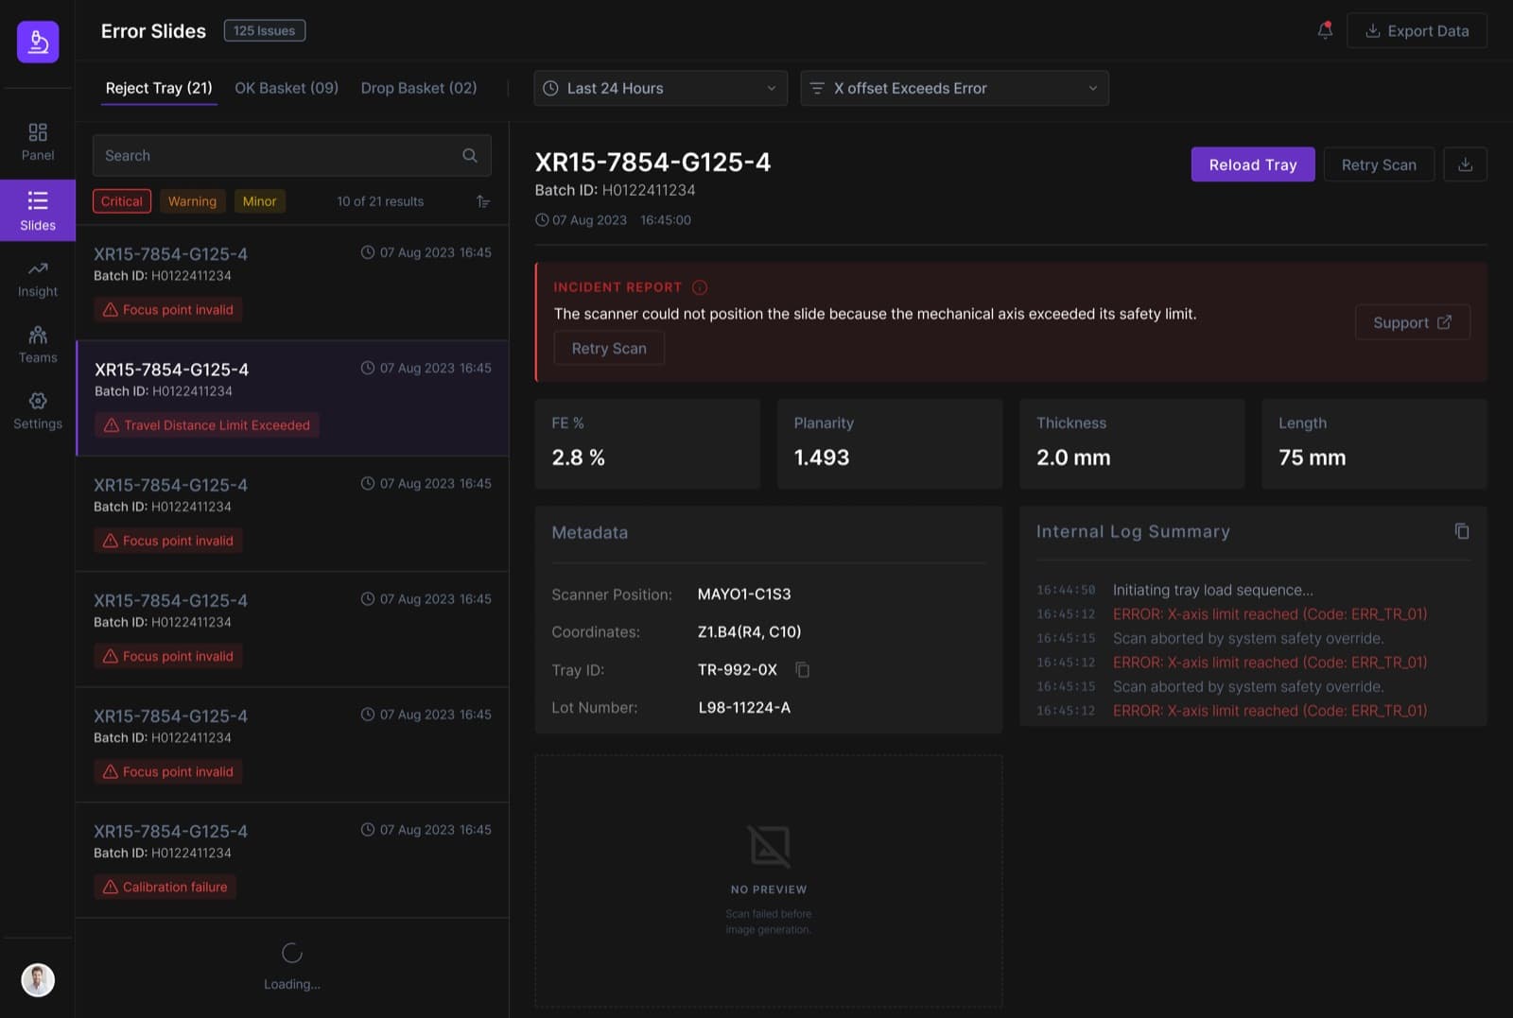The height and width of the screenshot is (1018, 1513).
Task: Click the download icon beside Retry Scan
Action: [1465, 164]
